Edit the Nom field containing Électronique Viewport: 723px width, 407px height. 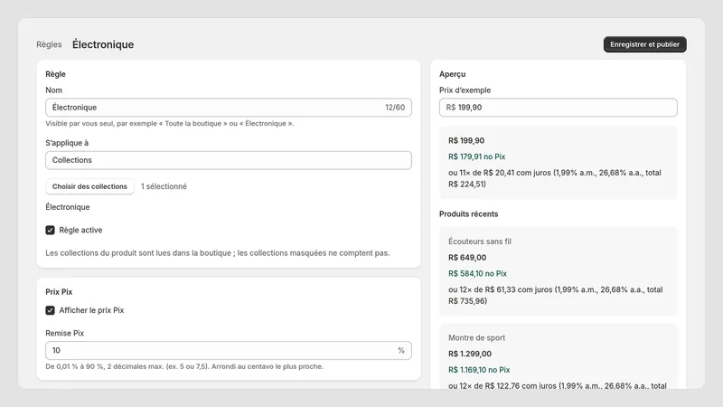click(x=229, y=108)
